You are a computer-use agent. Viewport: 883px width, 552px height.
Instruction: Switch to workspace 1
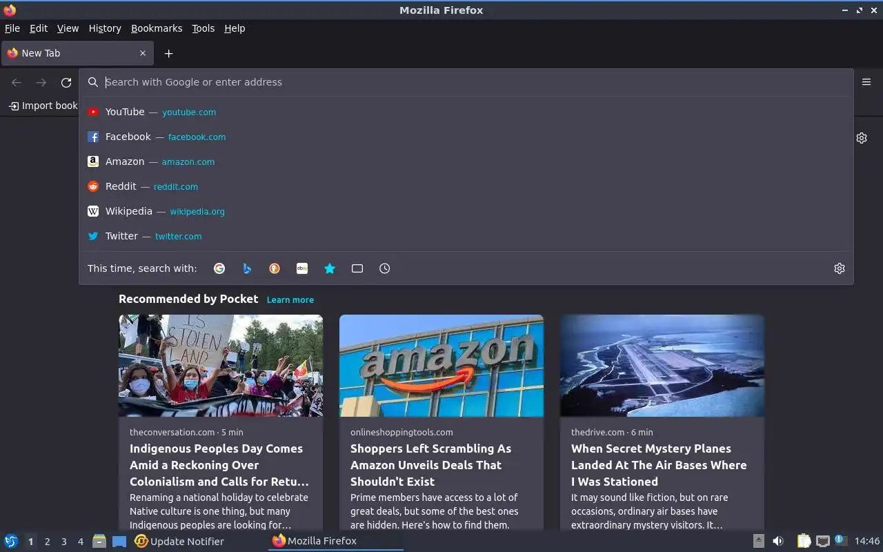30,542
